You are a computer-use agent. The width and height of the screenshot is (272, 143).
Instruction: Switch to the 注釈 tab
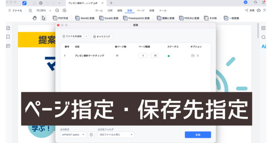[110, 11]
